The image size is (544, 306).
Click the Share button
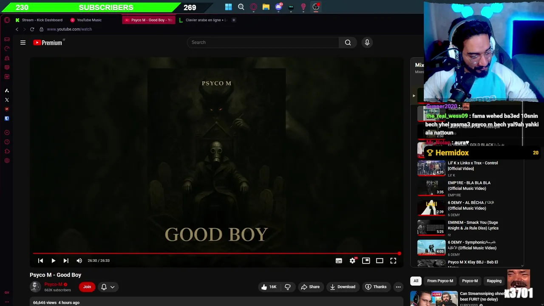310,287
